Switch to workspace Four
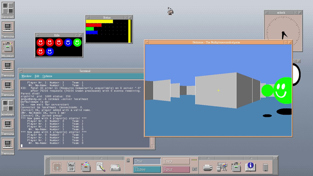 (x=176, y=169)
